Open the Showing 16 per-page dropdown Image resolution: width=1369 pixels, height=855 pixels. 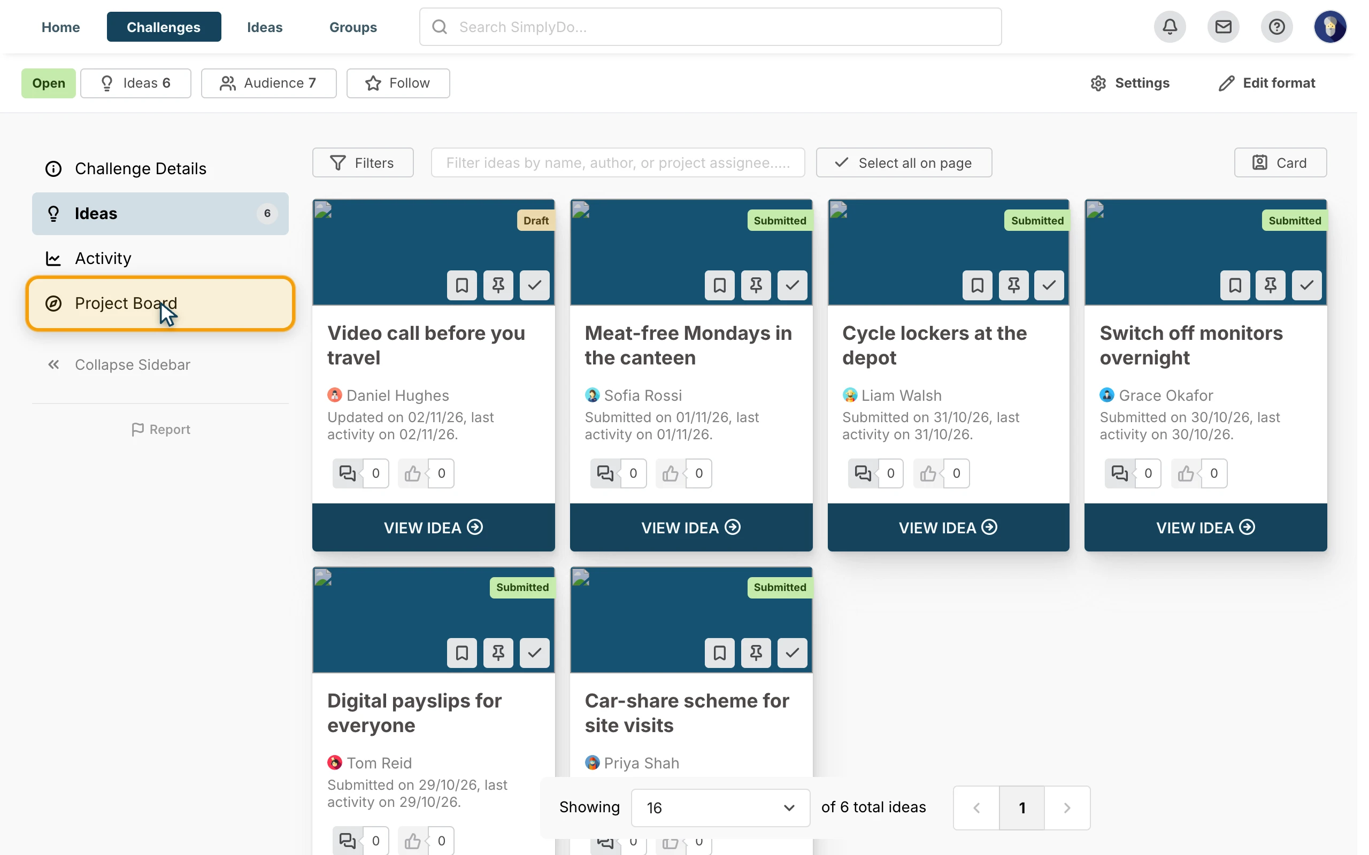(720, 807)
